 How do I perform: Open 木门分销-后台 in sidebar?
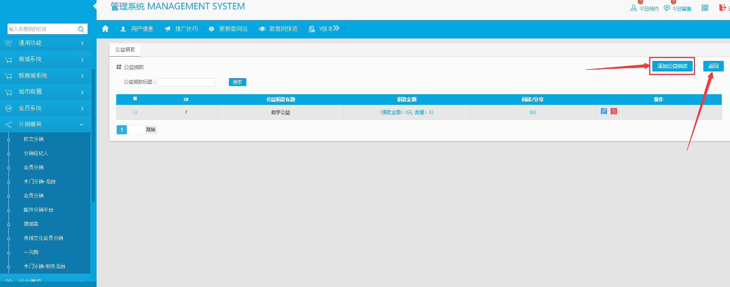tap(40, 181)
